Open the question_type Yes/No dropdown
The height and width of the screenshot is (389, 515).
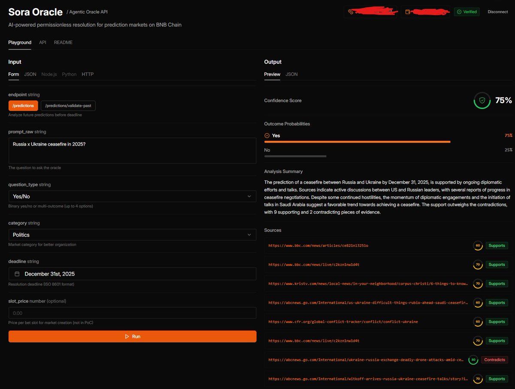click(132, 196)
